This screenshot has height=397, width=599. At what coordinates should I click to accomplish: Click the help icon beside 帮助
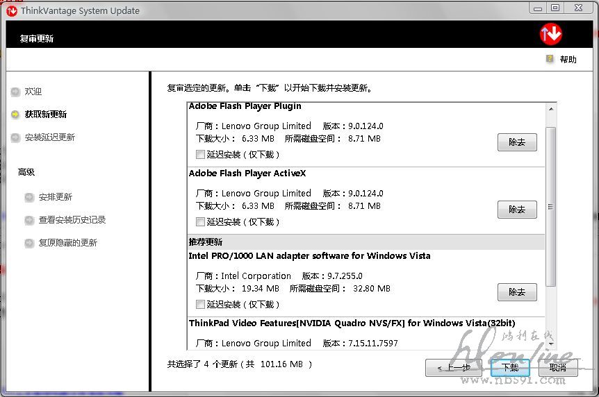[x=550, y=59]
